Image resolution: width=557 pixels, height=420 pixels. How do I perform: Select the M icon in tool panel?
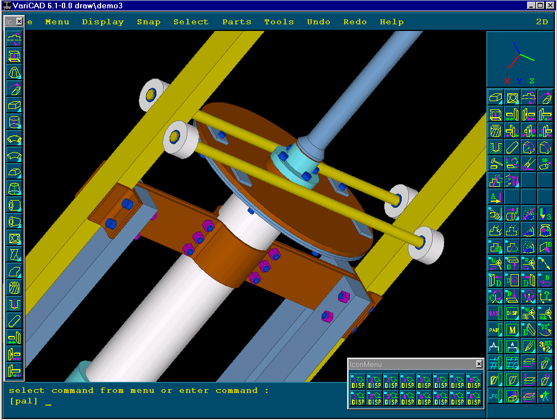[512, 330]
